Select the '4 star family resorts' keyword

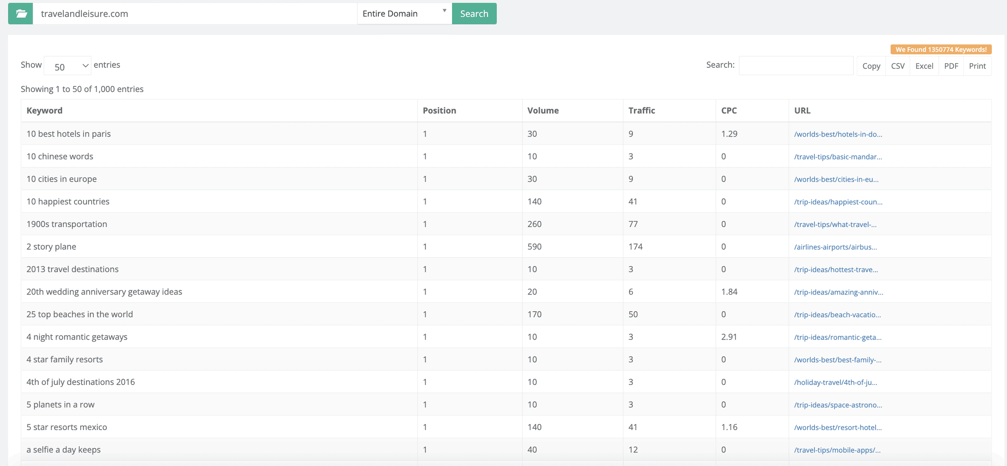click(x=65, y=359)
